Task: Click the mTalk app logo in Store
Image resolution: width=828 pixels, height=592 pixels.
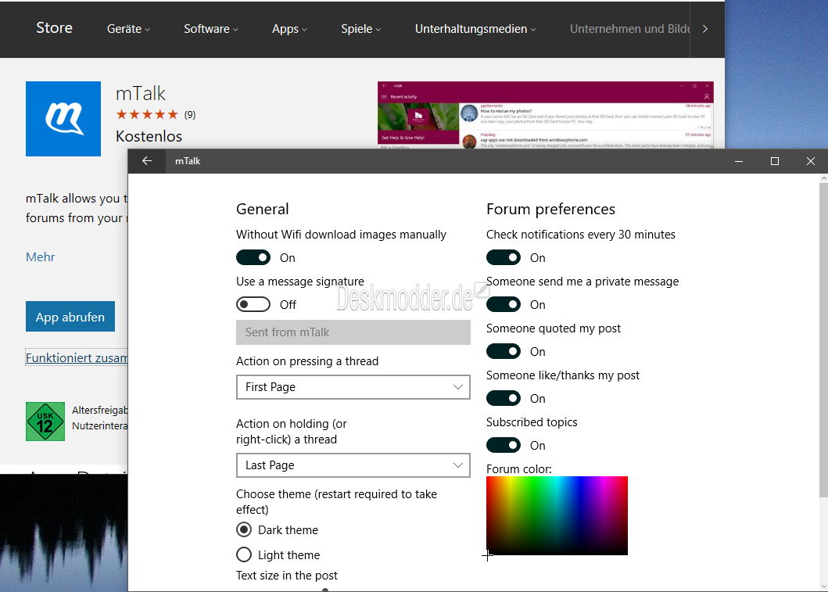Action: coord(63,119)
